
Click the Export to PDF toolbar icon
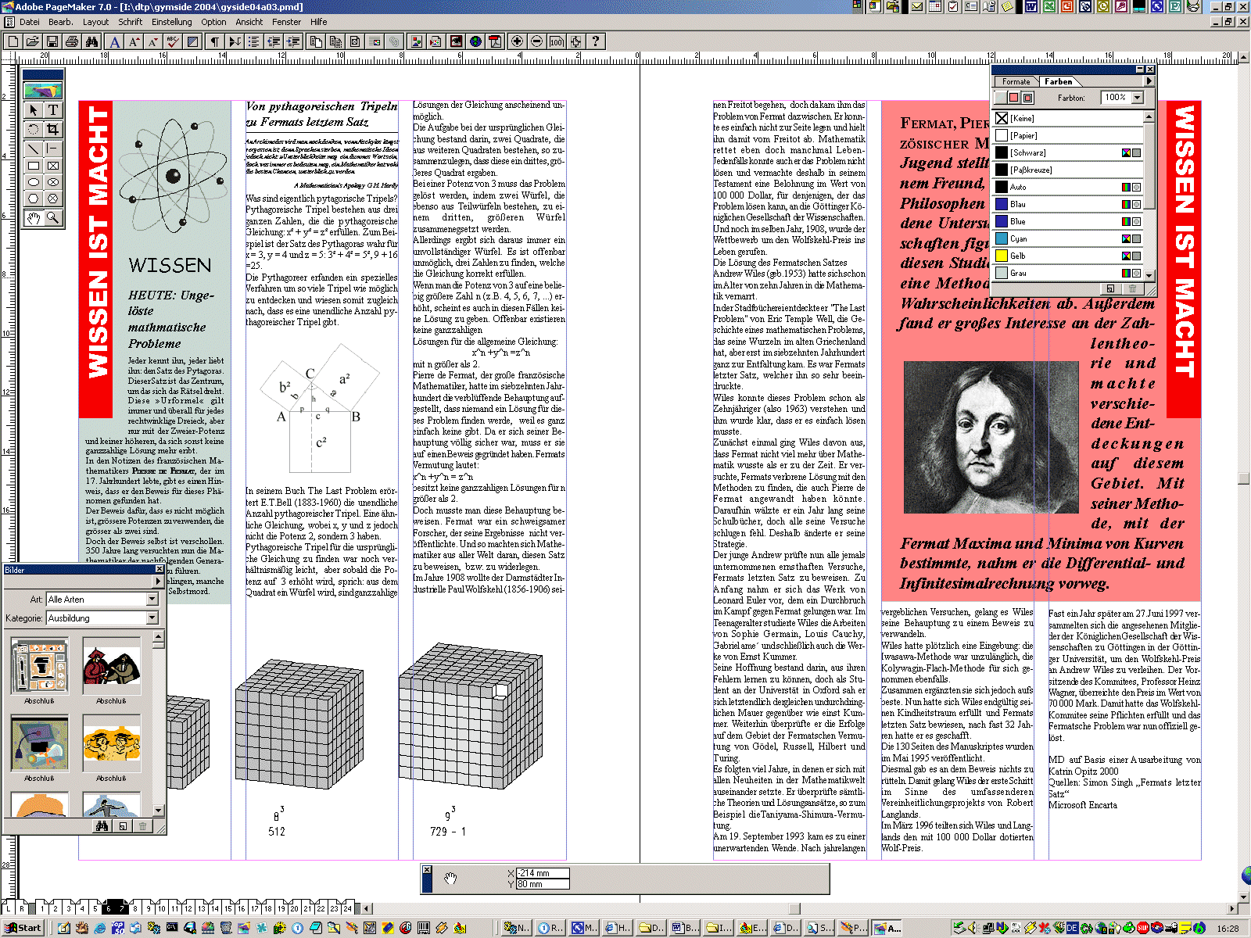[x=495, y=41]
